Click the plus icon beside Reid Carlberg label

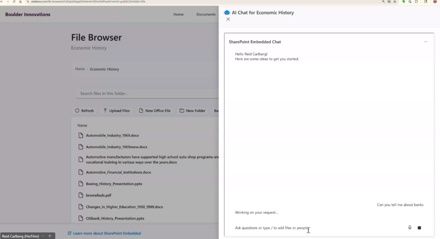pyautogui.click(x=50, y=236)
